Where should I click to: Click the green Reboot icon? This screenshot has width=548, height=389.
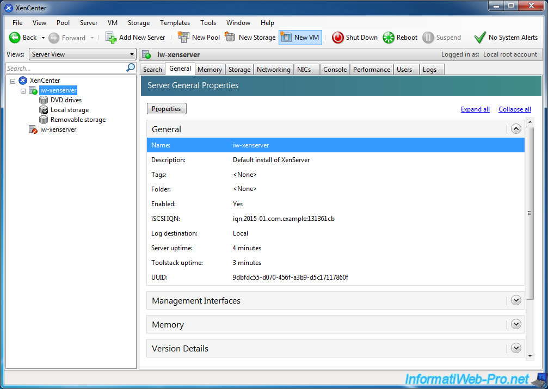pos(389,38)
